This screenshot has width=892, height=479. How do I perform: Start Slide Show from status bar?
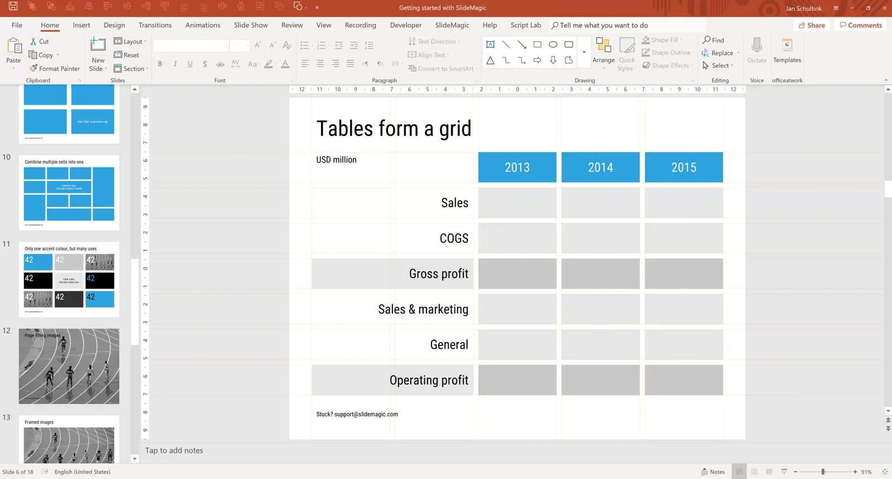coord(784,472)
